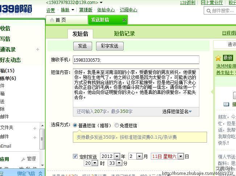Switch to the 短信记录 tab
Image resolution: width=236 pixels, height=176 pixels.
[x=124, y=33]
